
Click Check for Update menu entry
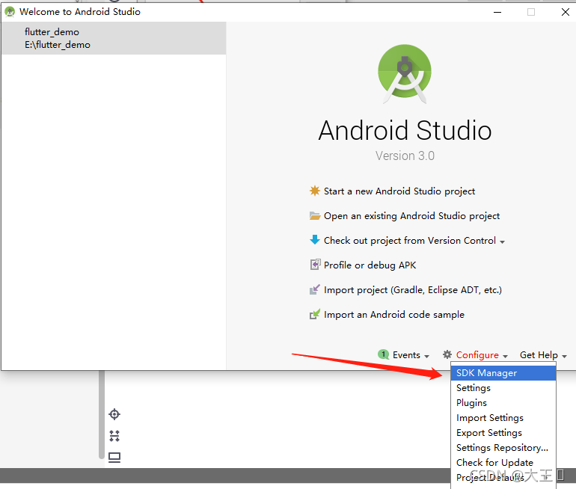click(503, 463)
